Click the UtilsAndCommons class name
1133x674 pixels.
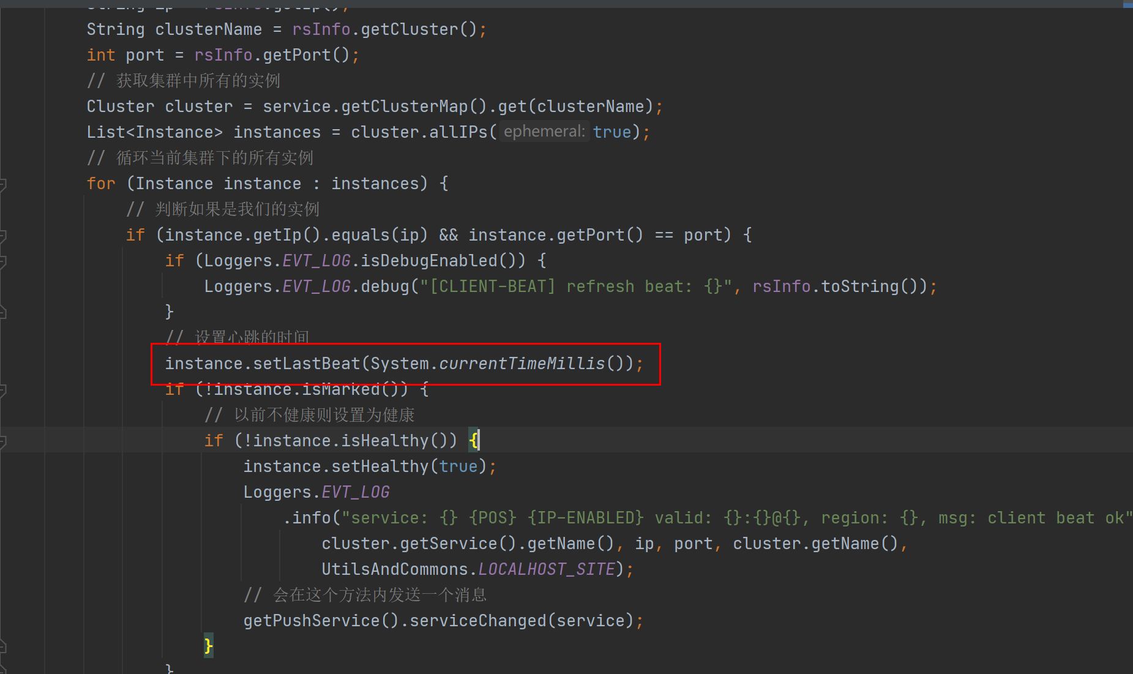pyautogui.click(x=395, y=569)
